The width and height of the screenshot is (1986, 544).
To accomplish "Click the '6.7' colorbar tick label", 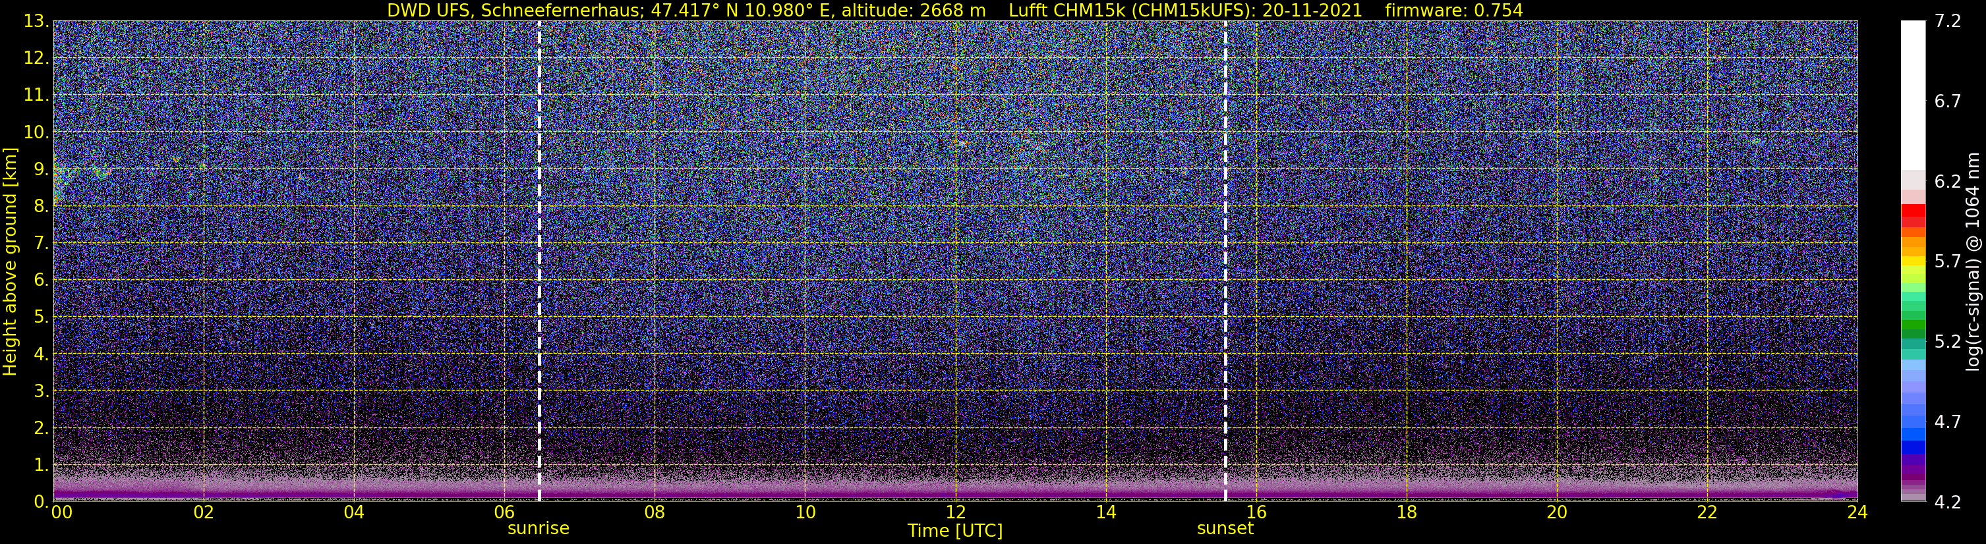I will (1948, 101).
